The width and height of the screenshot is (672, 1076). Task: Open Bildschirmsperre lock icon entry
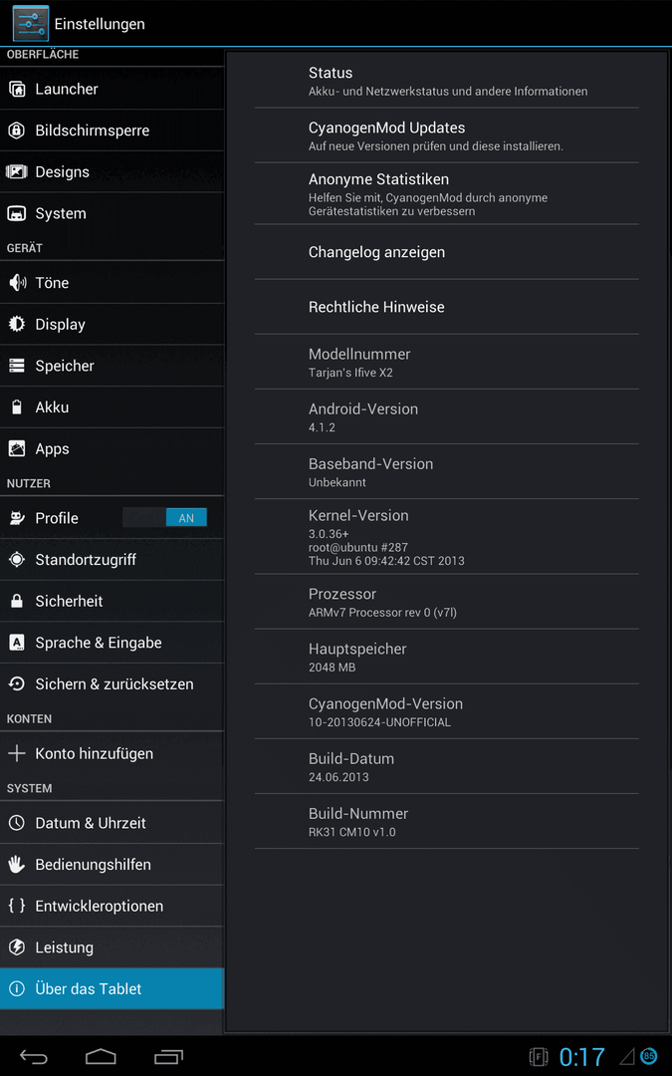click(17, 131)
